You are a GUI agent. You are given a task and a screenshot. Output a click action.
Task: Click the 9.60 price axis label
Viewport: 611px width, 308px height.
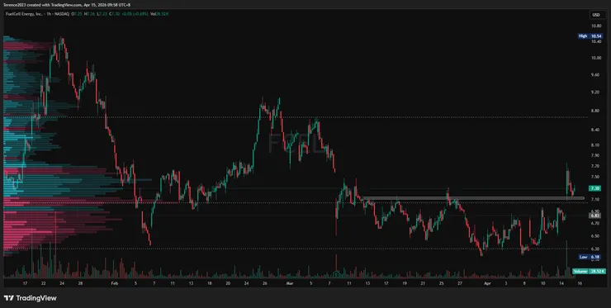pyautogui.click(x=596, y=75)
